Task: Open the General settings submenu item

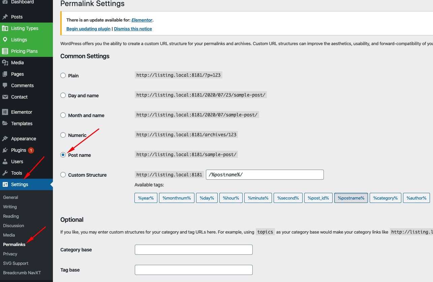Action: [x=10, y=198]
